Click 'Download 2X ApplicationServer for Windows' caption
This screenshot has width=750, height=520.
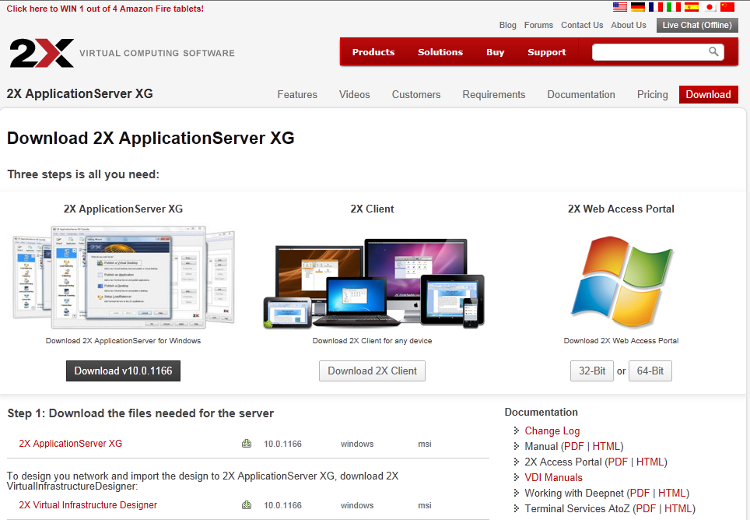(x=123, y=341)
